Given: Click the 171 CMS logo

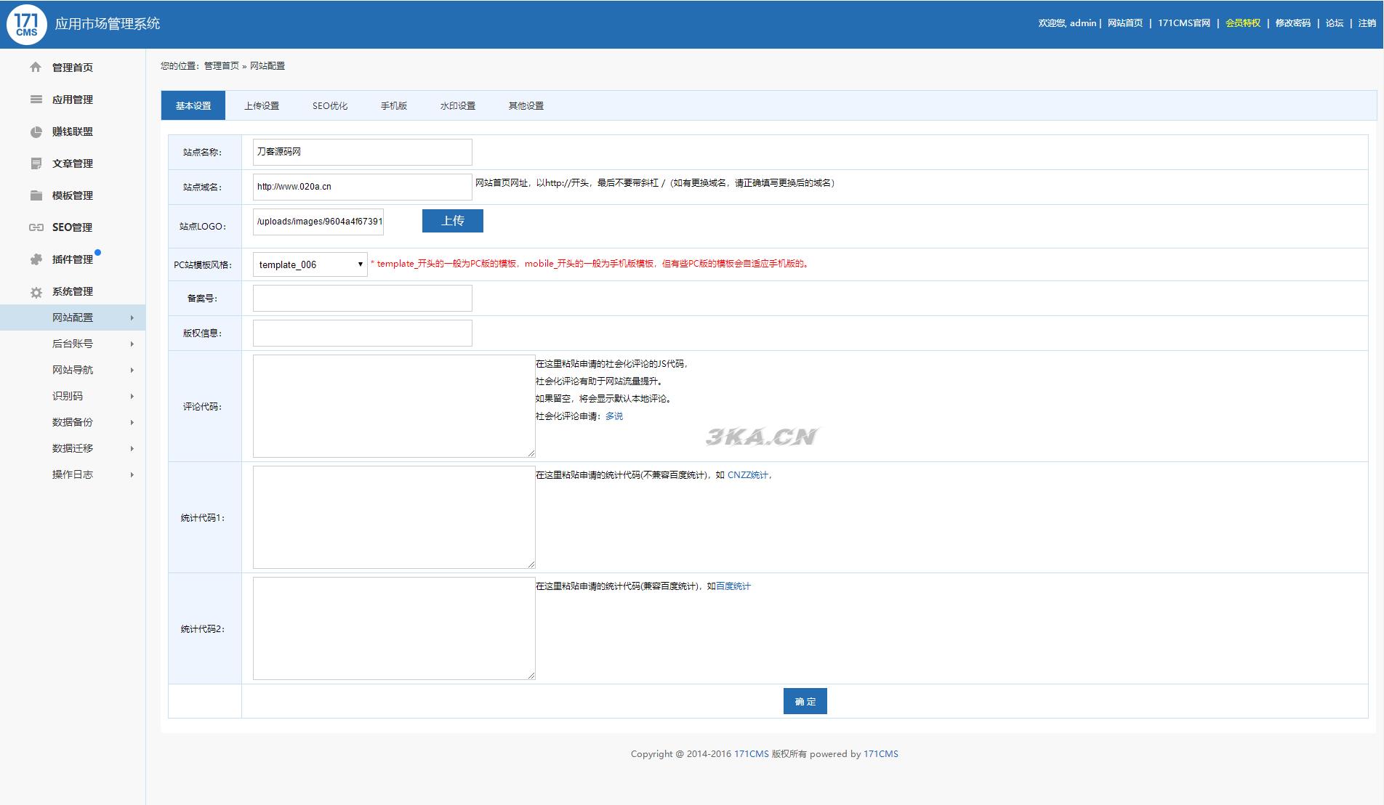Looking at the screenshot, I should 26,24.
